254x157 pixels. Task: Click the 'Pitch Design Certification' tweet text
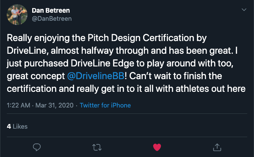141,38
